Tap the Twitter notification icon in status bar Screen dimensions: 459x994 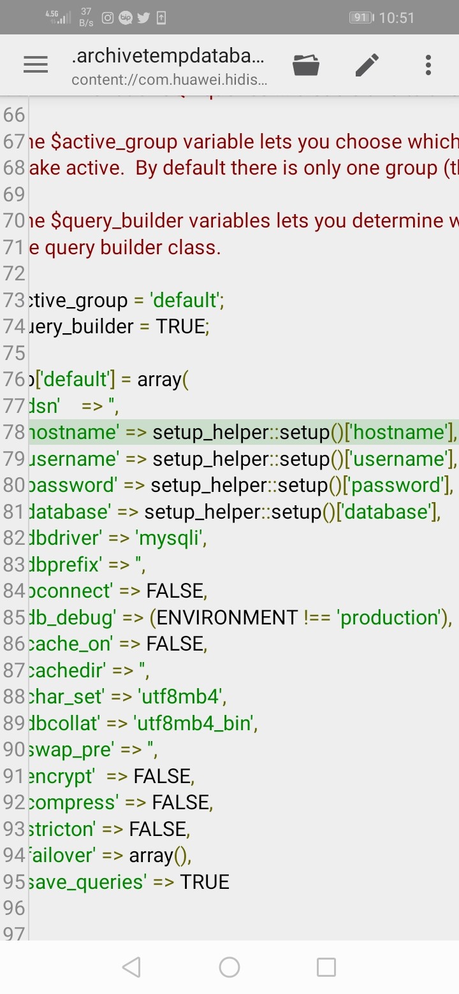[x=143, y=18]
